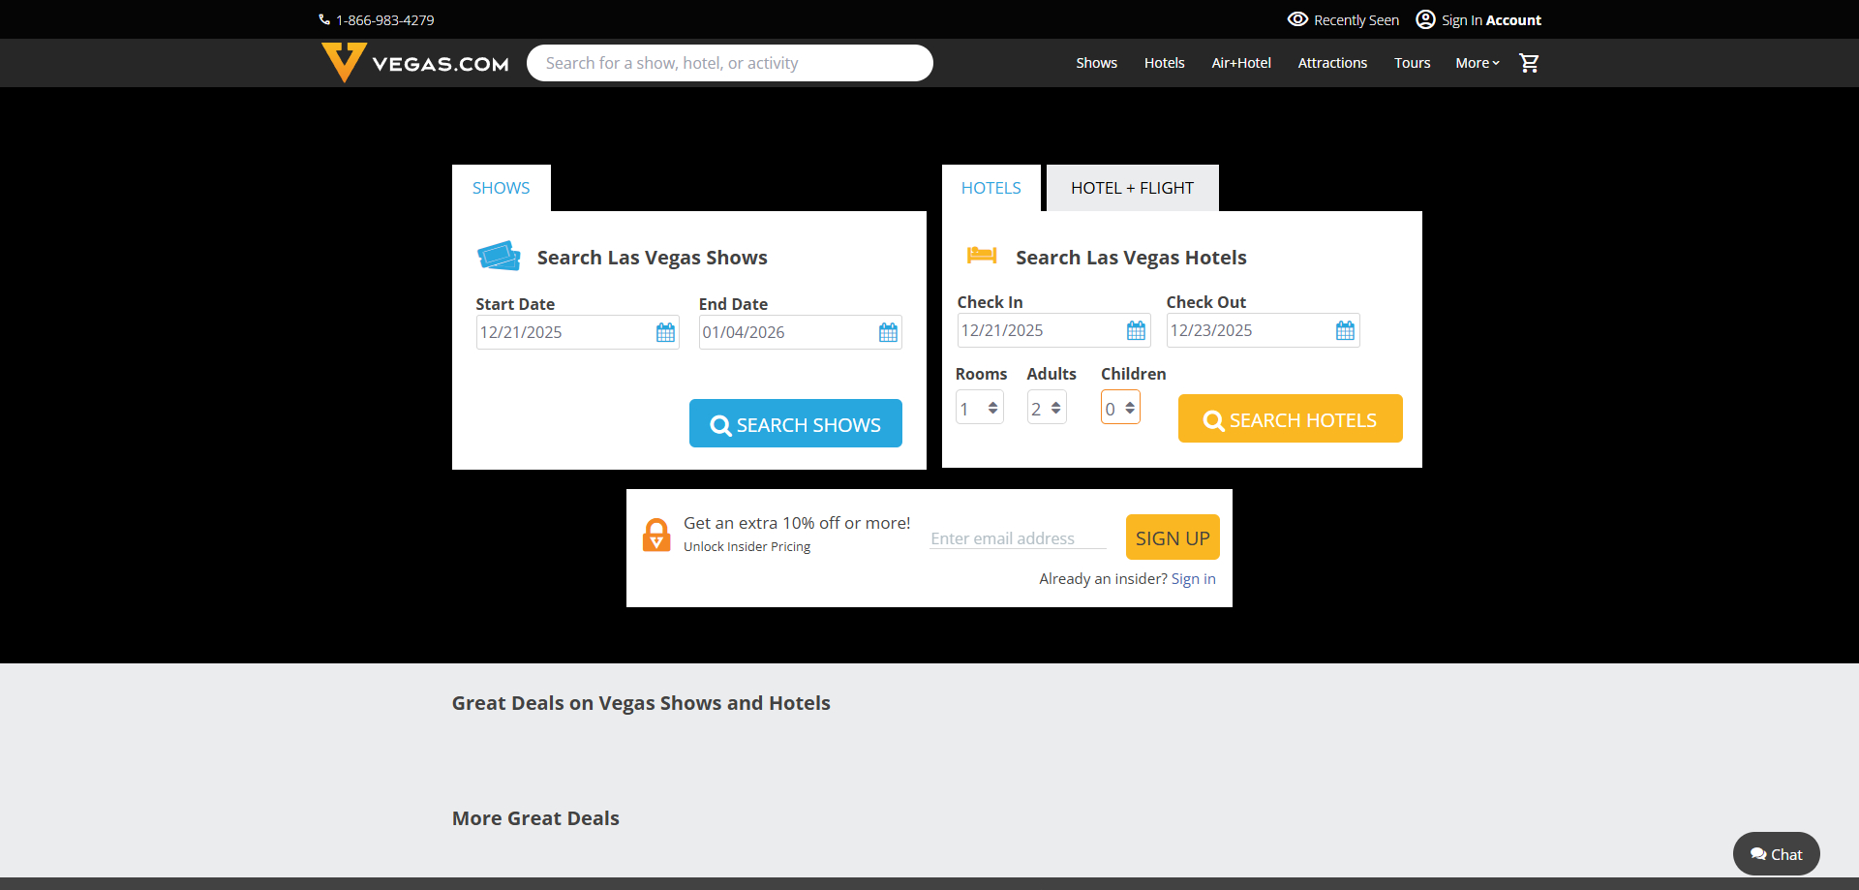Click the Vegas.com logo
This screenshot has height=890, width=1859.
point(415,63)
